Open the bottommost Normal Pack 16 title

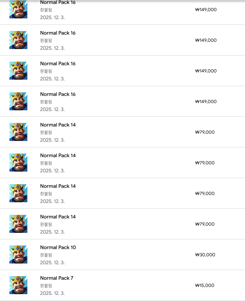(x=58, y=94)
